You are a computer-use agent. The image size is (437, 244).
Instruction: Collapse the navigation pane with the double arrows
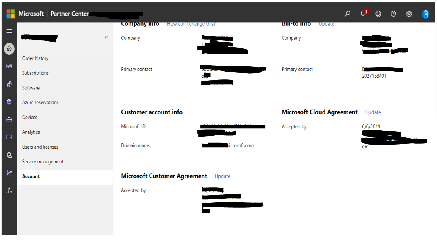[x=106, y=36]
